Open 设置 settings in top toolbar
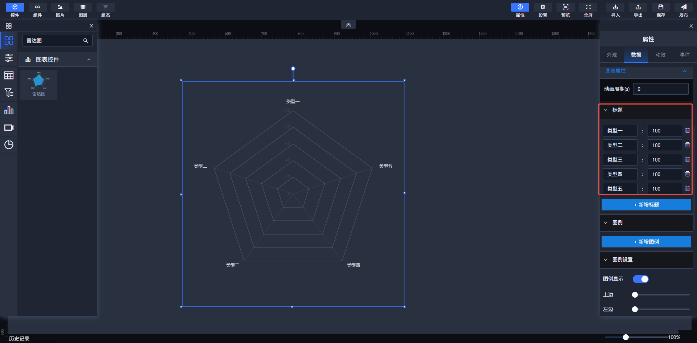The image size is (697, 343). (x=543, y=10)
